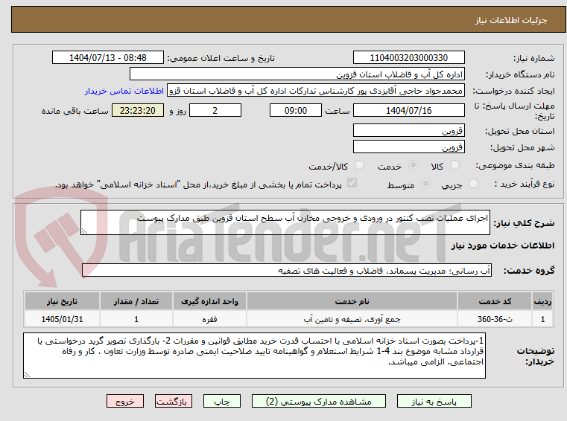Click the ردیف column header
This screenshot has height=421, width=567.
coord(542,301)
